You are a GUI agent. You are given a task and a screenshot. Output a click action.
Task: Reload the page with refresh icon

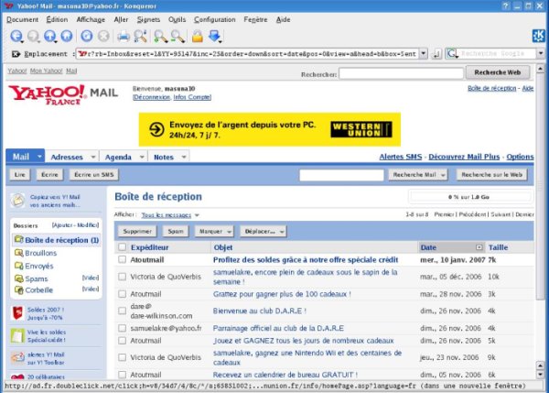(87, 36)
